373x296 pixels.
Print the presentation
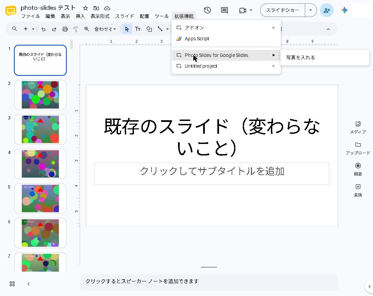pos(65,29)
